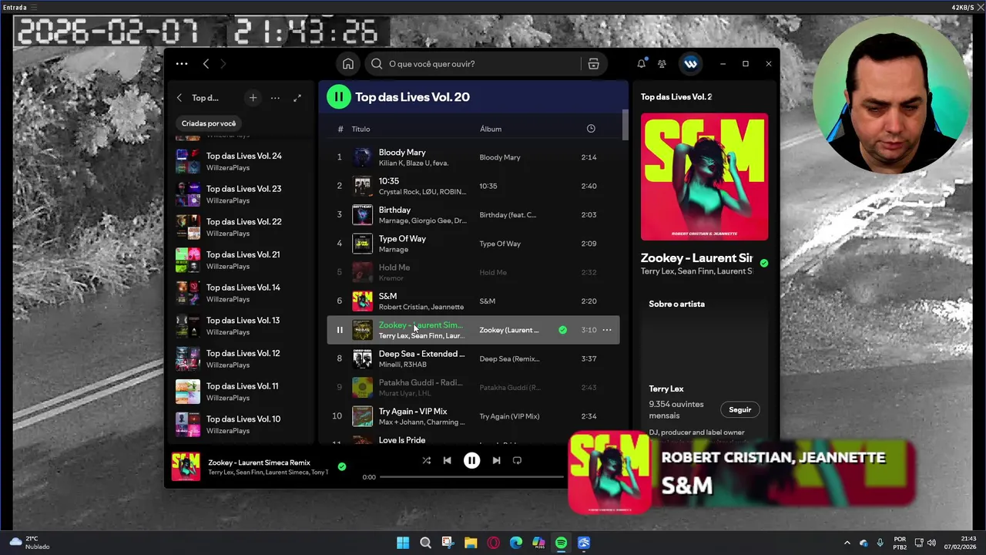986x555 pixels.
Task: Sort tracks by Título column
Action: tap(361, 129)
